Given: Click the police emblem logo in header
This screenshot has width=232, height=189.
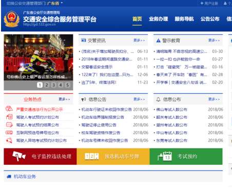Looking at the screenshot, I should [12, 19].
